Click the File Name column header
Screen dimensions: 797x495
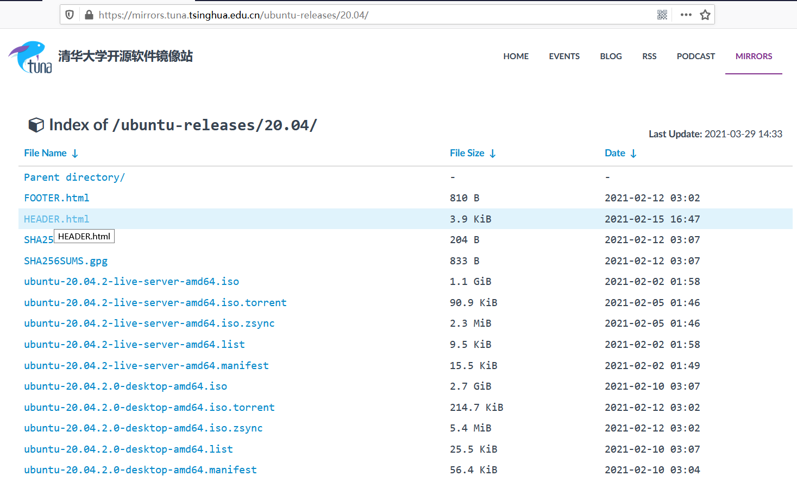coord(45,153)
